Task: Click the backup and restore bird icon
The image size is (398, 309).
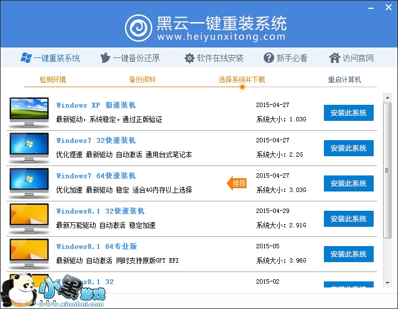Action: click(105, 58)
